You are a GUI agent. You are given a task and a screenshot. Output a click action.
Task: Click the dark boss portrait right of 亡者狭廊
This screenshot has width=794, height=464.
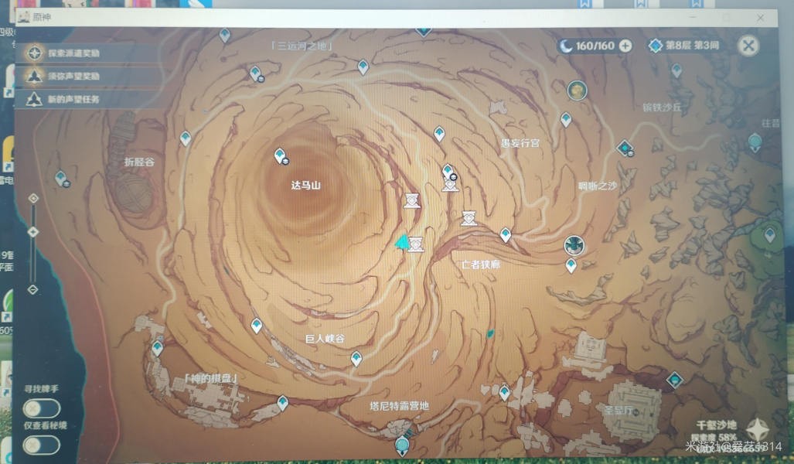(x=574, y=246)
